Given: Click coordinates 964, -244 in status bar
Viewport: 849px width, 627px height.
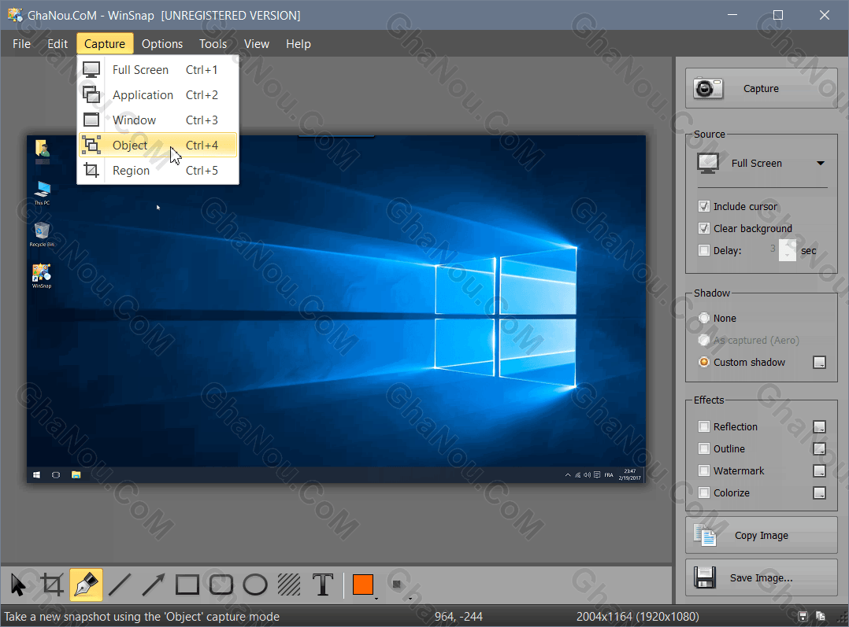Looking at the screenshot, I should [x=458, y=617].
